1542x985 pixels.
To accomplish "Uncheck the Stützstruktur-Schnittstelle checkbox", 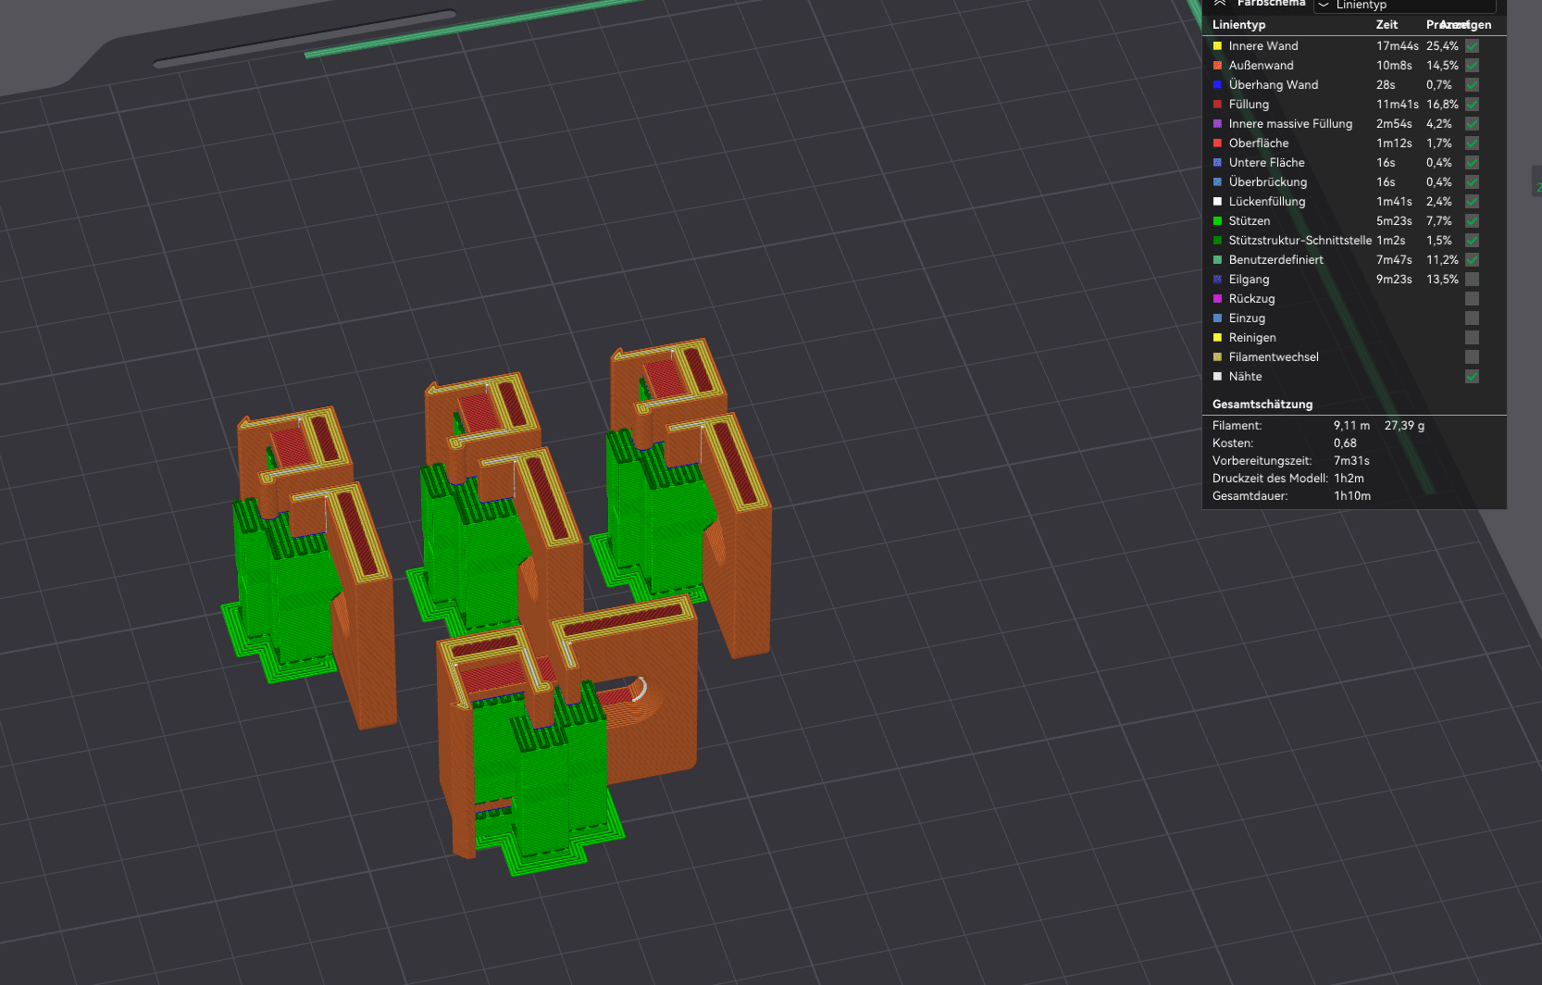I will tap(1472, 240).
